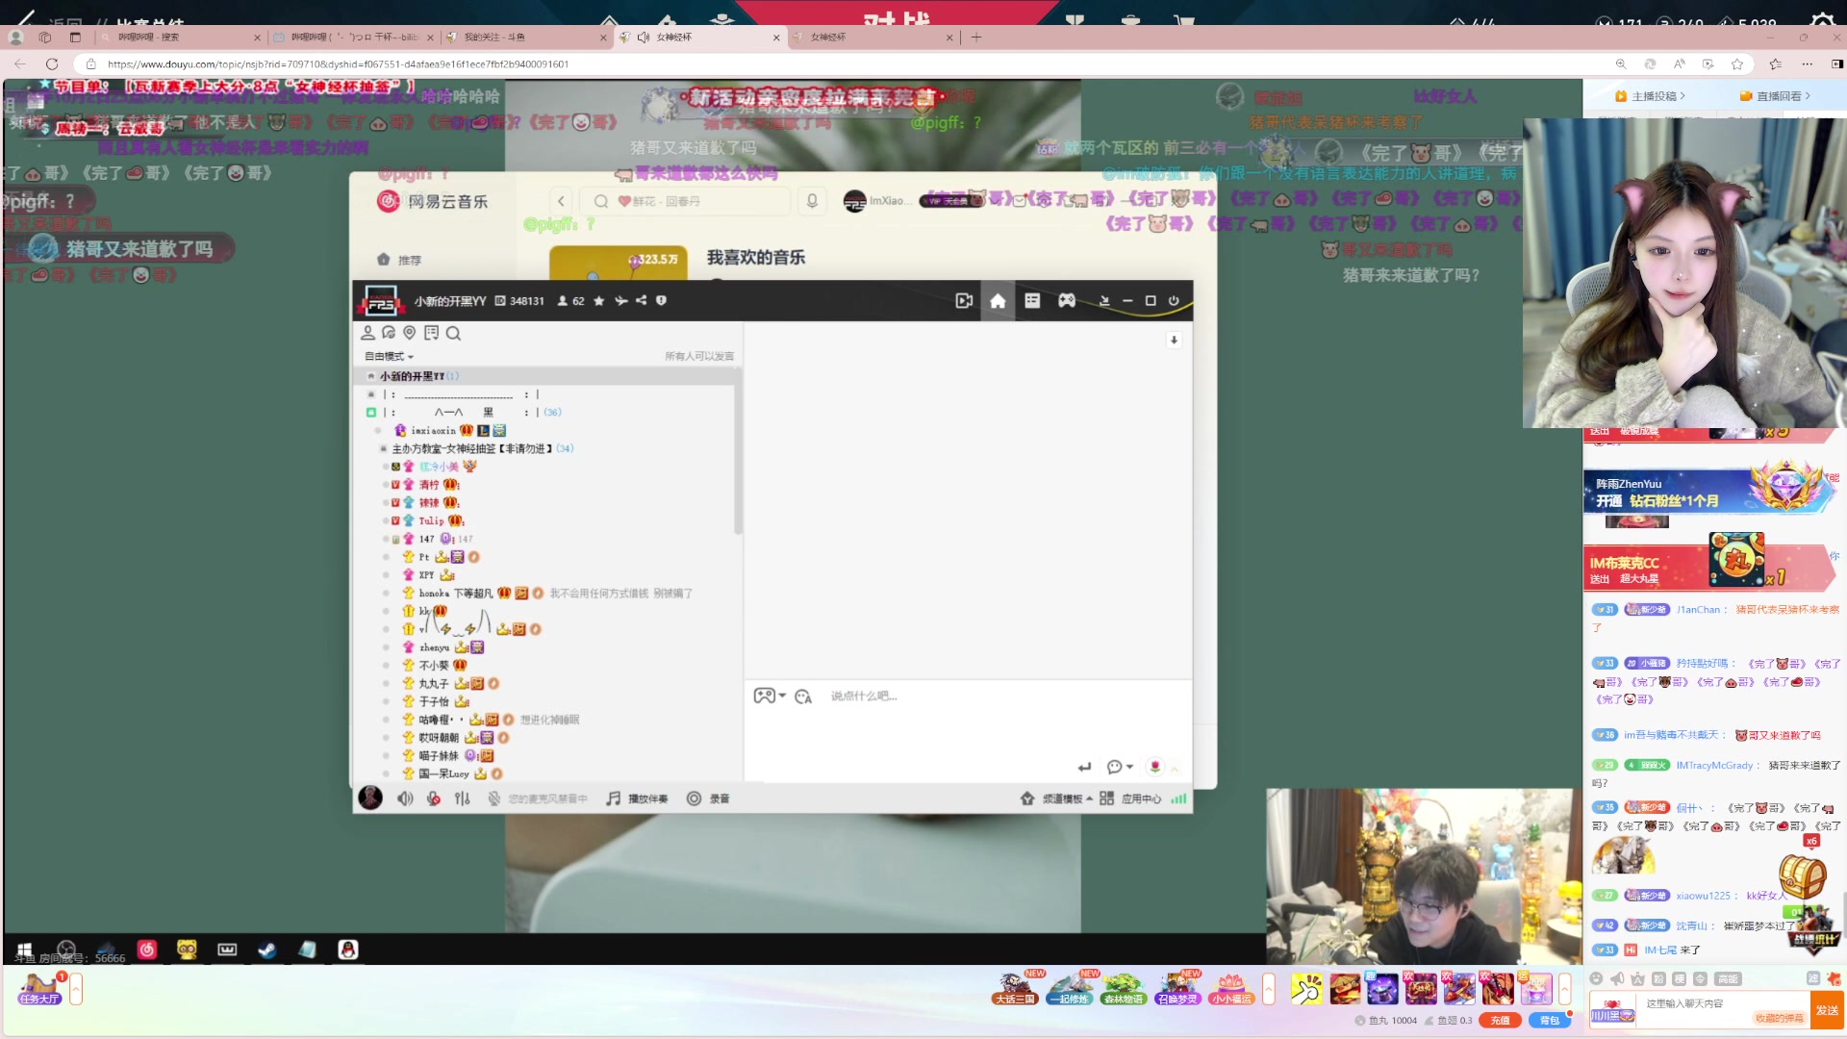This screenshot has height=1039, width=1847.
Task: Open 推荐 in NetEase Music sidebar
Action: tap(400, 260)
